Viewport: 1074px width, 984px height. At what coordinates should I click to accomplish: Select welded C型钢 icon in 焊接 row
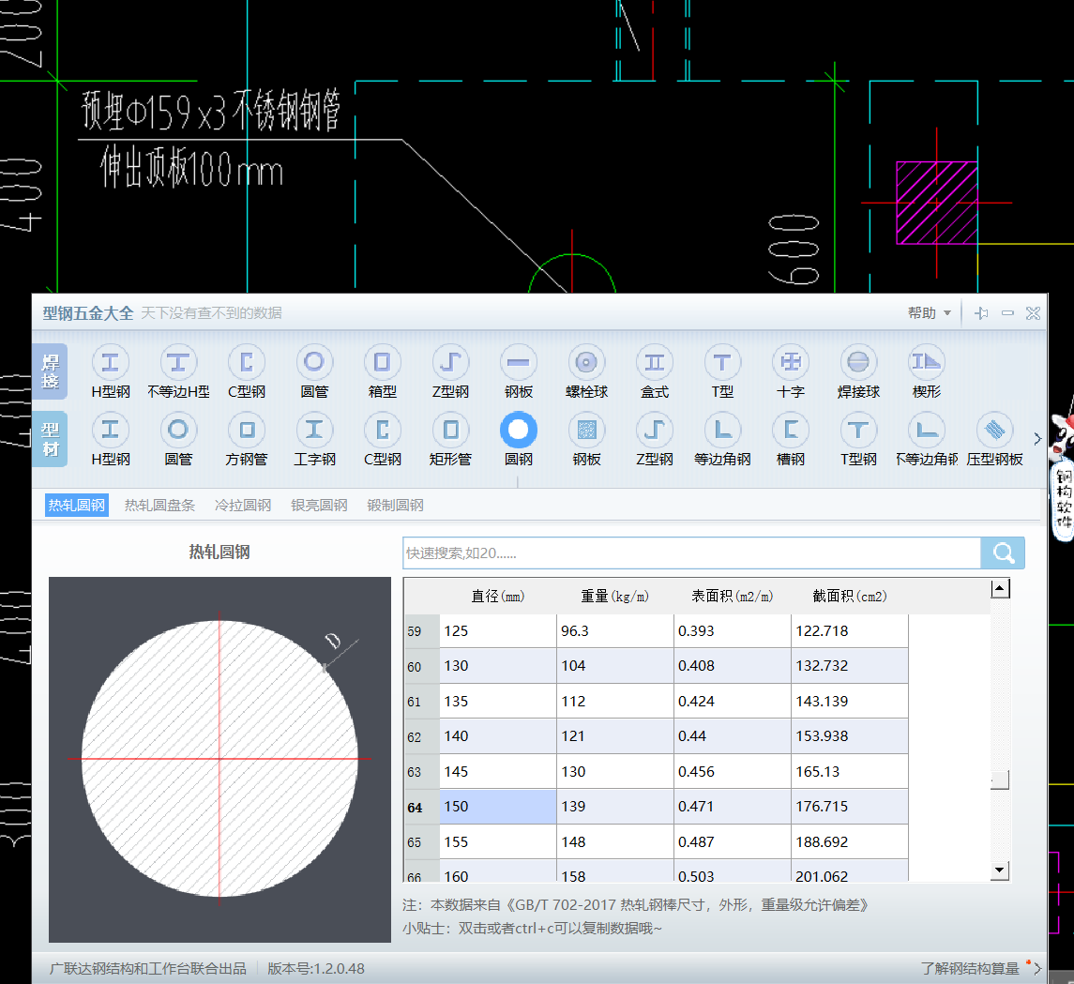(x=247, y=362)
